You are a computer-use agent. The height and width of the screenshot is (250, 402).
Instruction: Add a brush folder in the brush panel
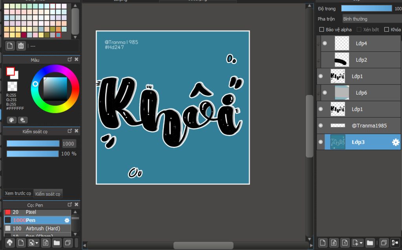click(x=57, y=243)
